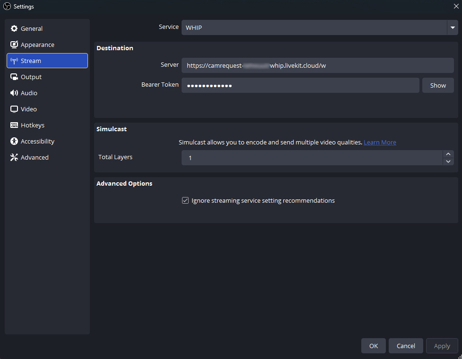Open Audio settings section
The height and width of the screenshot is (359, 462).
pyautogui.click(x=47, y=93)
